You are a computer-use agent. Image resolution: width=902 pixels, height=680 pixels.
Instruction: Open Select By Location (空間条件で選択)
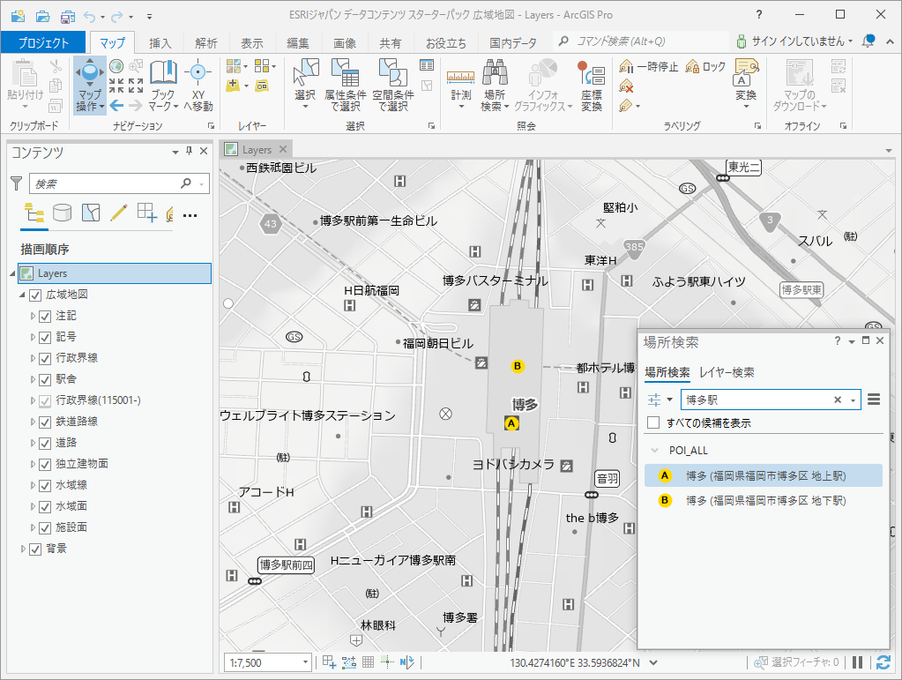393,86
